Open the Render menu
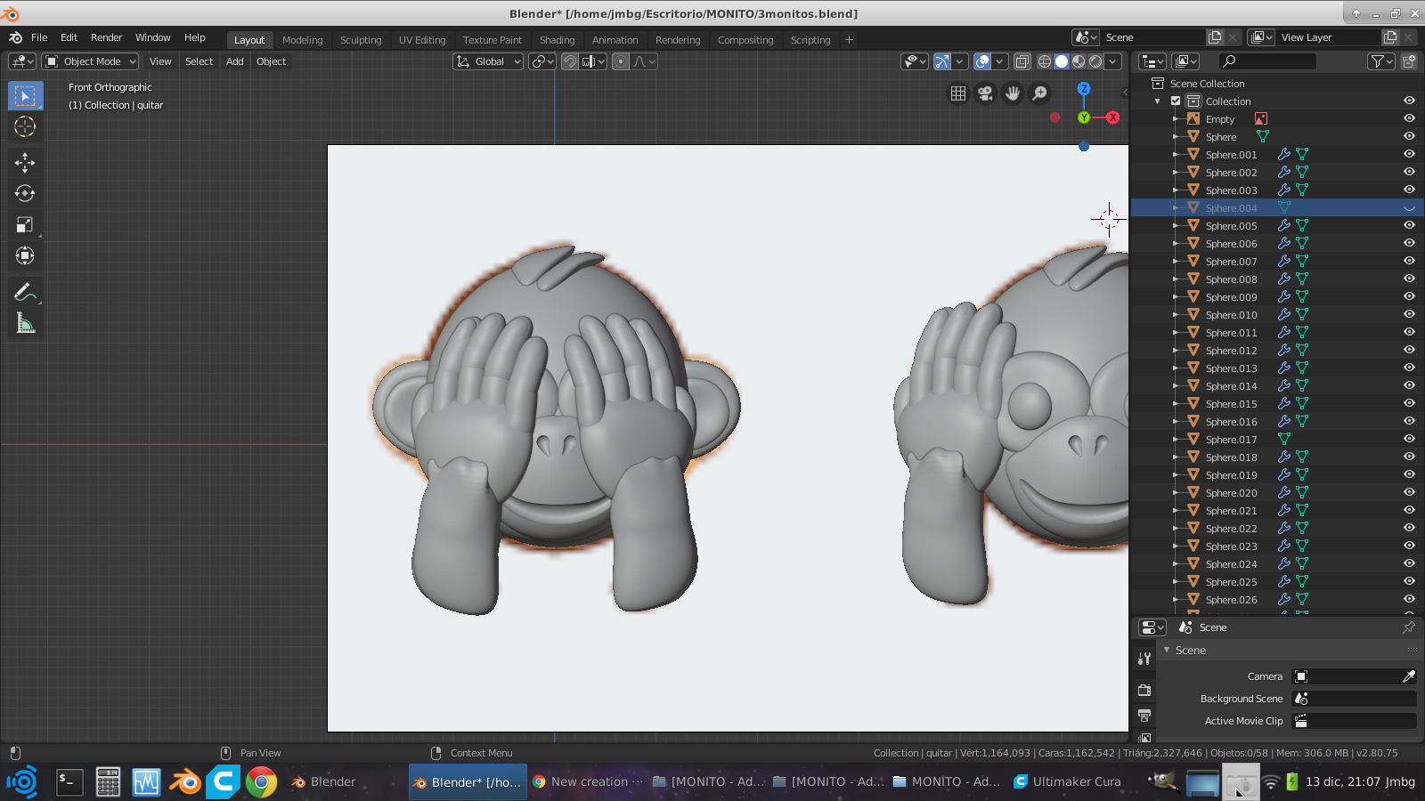Viewport: 1425px width, 801px height. click(x=106, y=37)
